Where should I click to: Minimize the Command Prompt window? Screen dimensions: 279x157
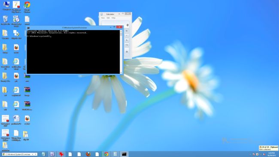tap(111, 27)
